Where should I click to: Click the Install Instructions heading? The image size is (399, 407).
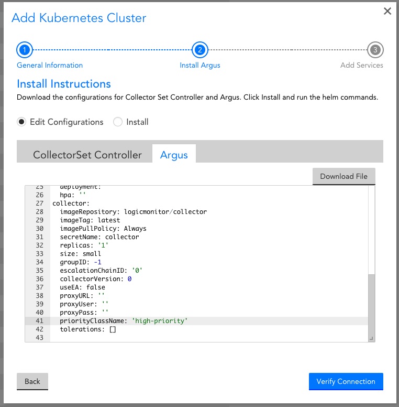pyautogui.click(x=64, y=84)
